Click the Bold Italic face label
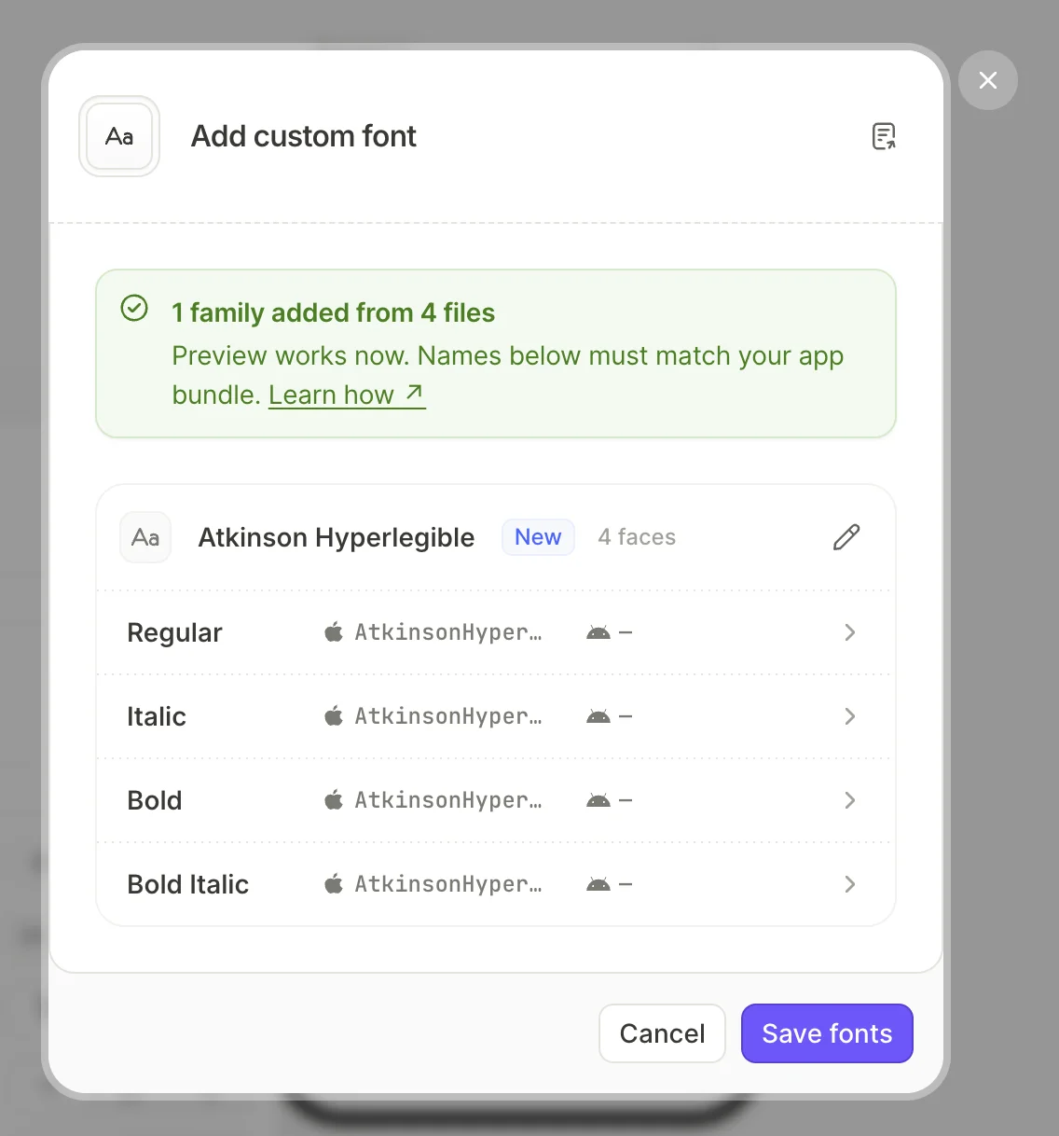This screenshot has width=1059, height=1136. click(188, 884)
